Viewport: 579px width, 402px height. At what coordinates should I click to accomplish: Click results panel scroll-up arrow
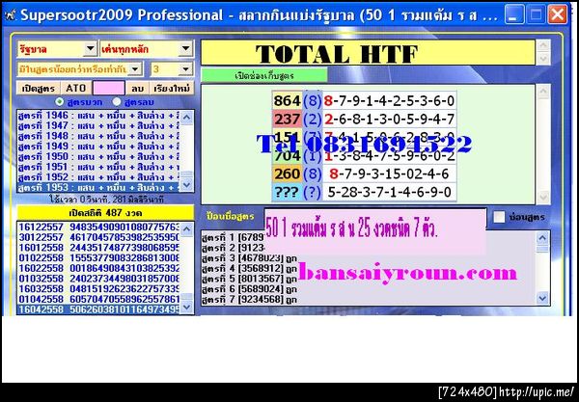543,91
